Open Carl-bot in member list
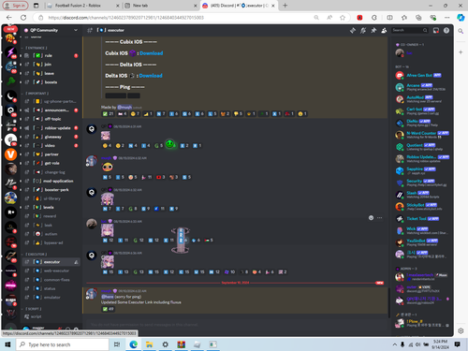The height and width of the screenshot is (351, 468). (x=422, y=111)
